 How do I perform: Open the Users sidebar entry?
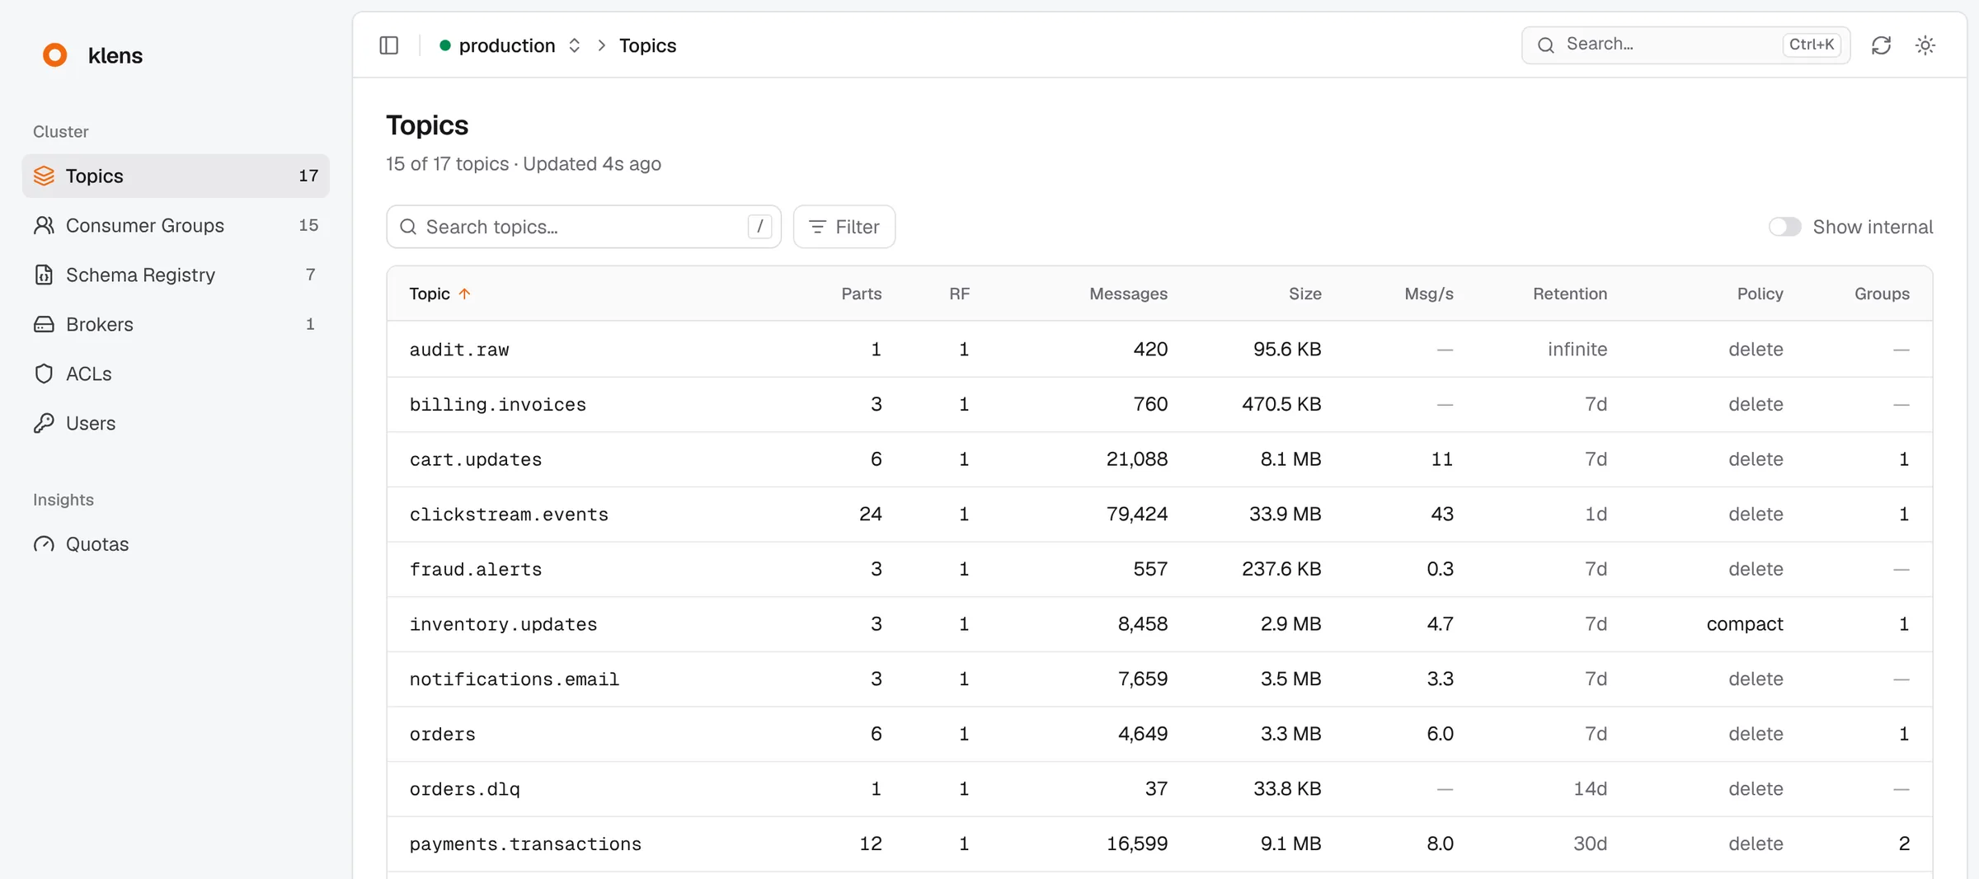tap(176, 423)
